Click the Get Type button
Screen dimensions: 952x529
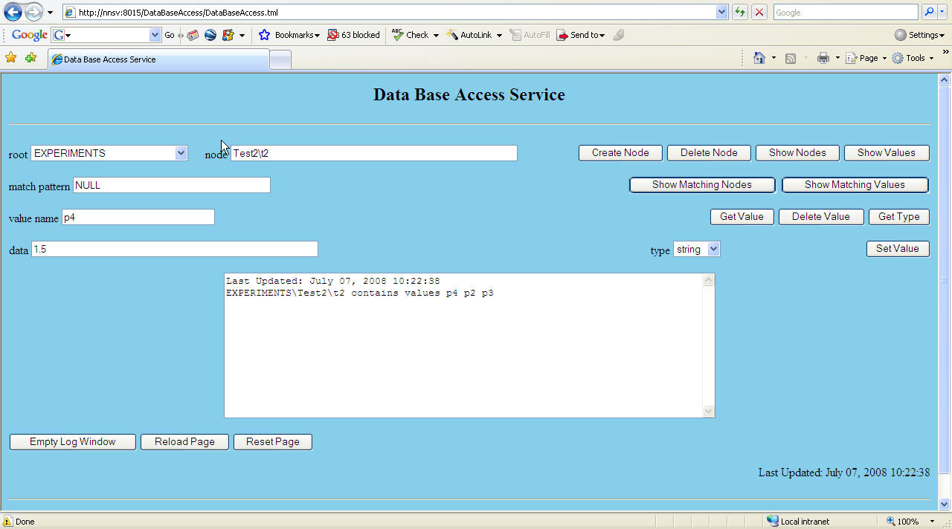tap(898, 217)
